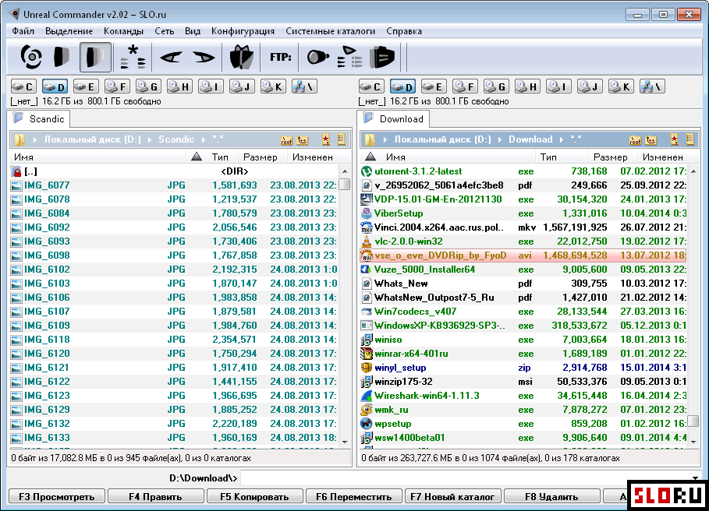Toggle the full details view toolbar icon
The width and height of the screenshot is (709, 511).
[95, 57]
